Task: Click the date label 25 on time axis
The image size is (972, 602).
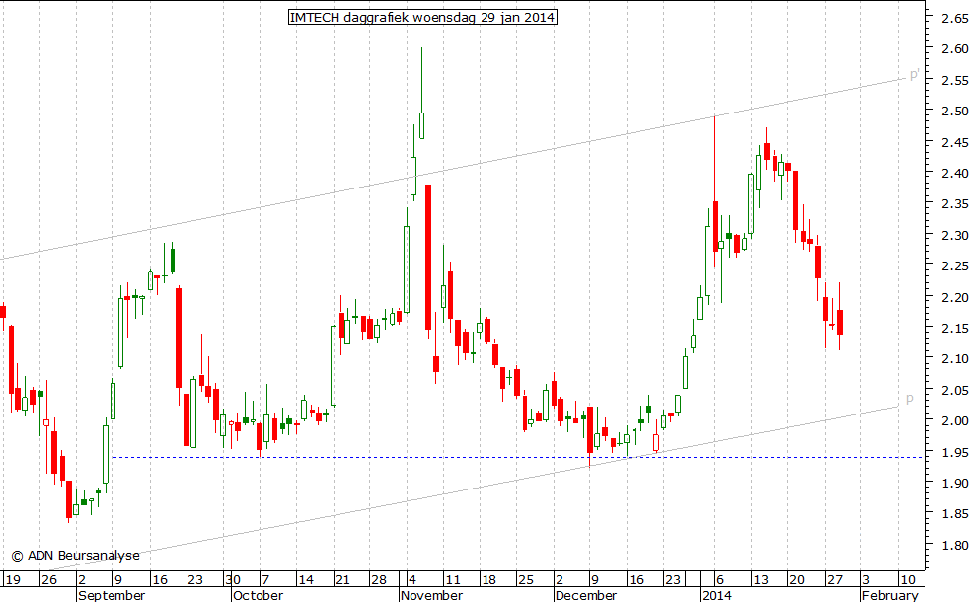Action: (526, 579)
